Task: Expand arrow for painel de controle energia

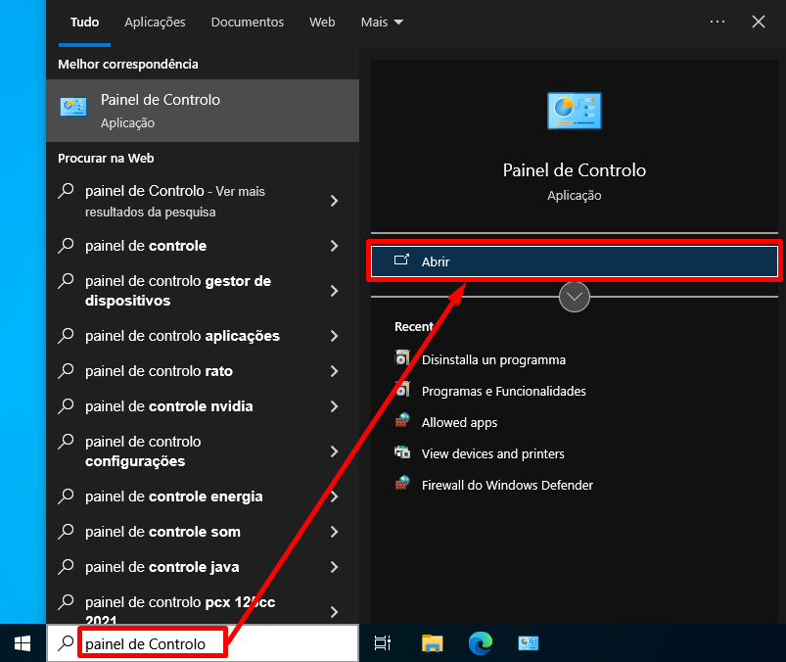Action: pyautogui.click(x=335, y=496)
